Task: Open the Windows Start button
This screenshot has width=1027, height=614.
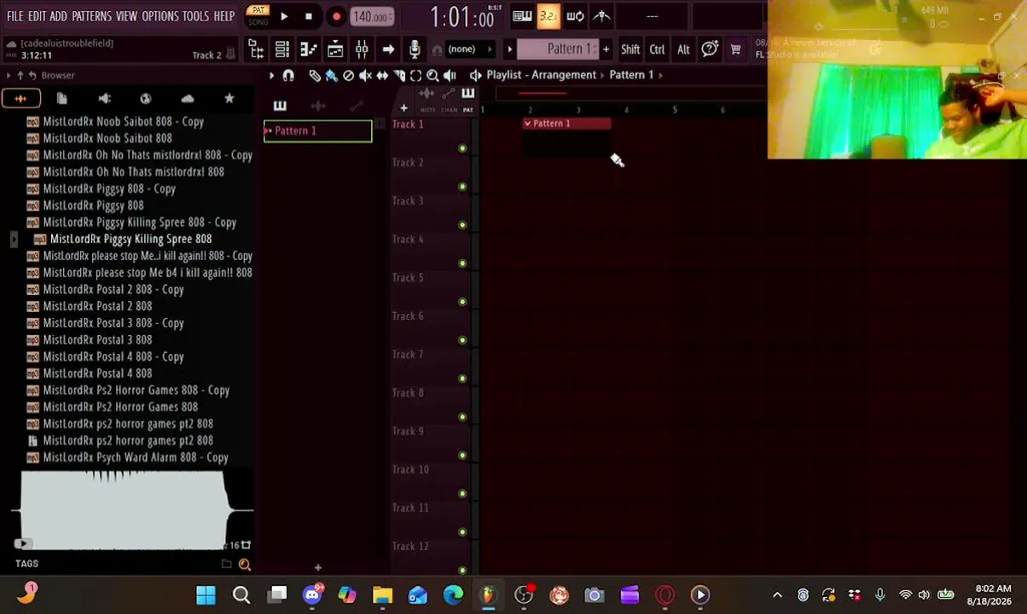Action: coord(206,595)
